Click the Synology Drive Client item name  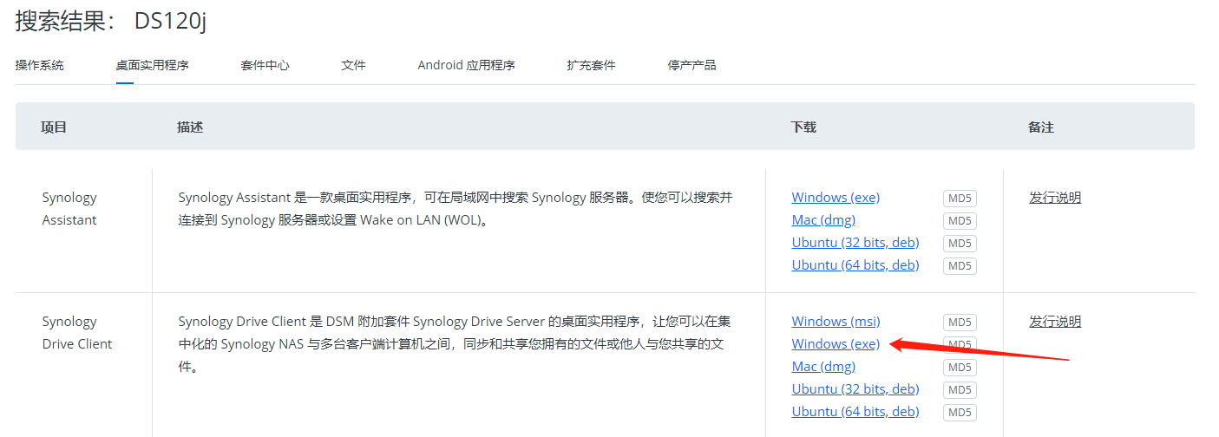pyautogui.click(x=77, y=333)
